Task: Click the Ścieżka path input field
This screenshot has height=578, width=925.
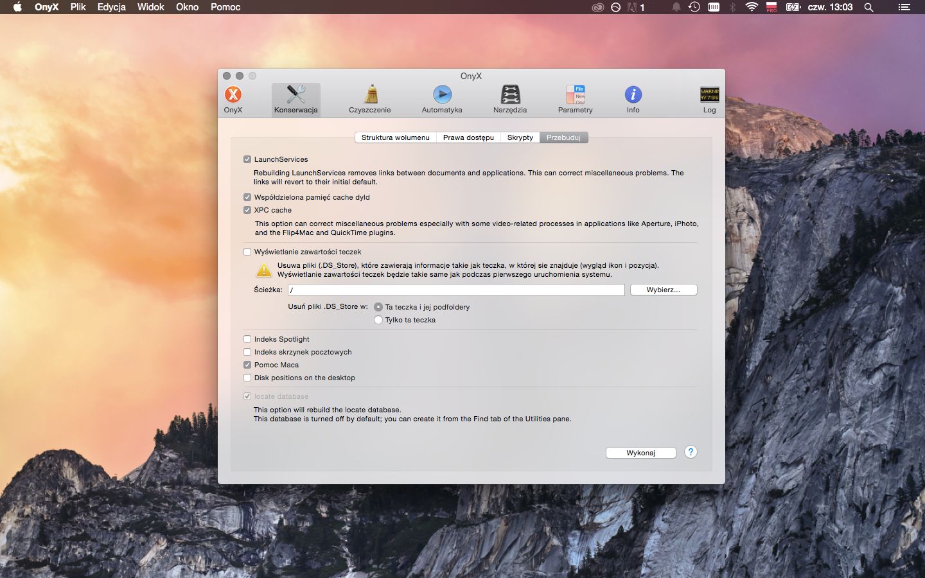Action: tap(456, 290)
